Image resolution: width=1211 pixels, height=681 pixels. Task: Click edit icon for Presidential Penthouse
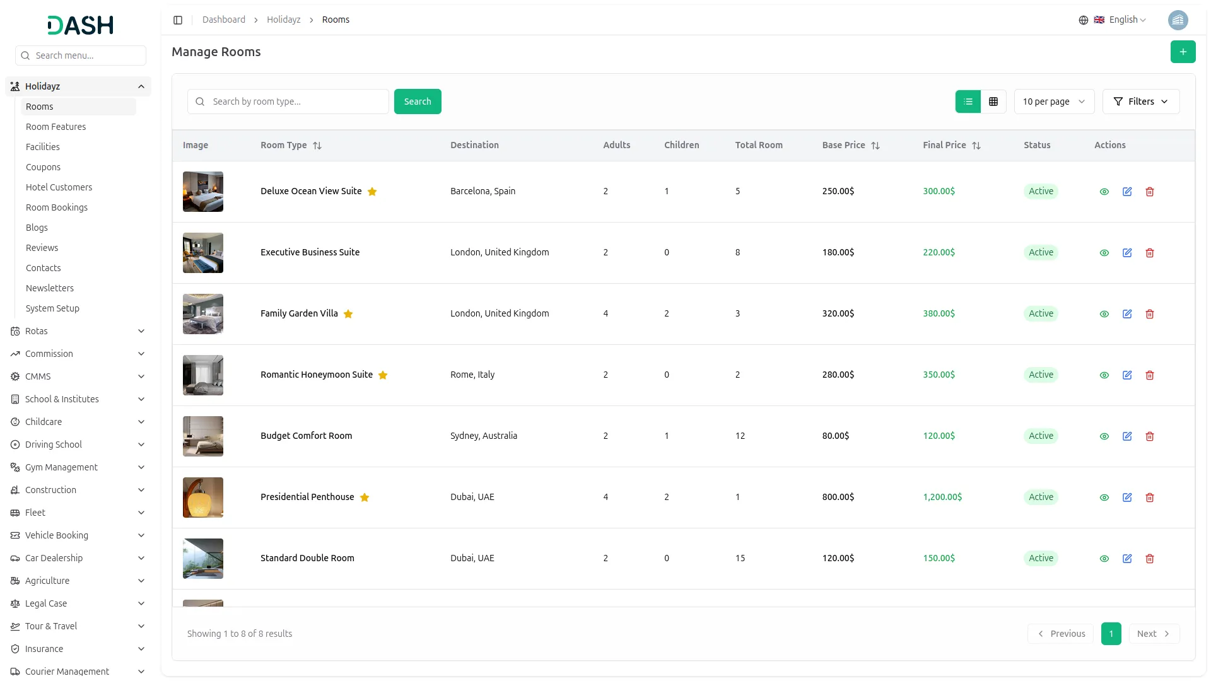pos(1126,498)
